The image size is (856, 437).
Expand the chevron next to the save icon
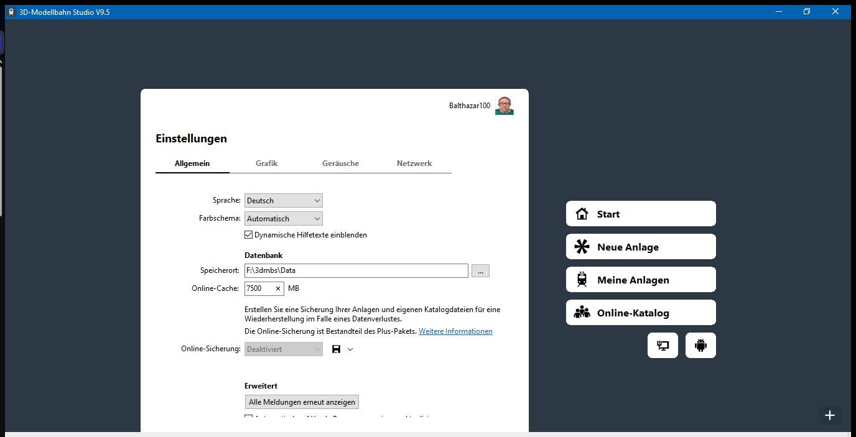(350, 349)
